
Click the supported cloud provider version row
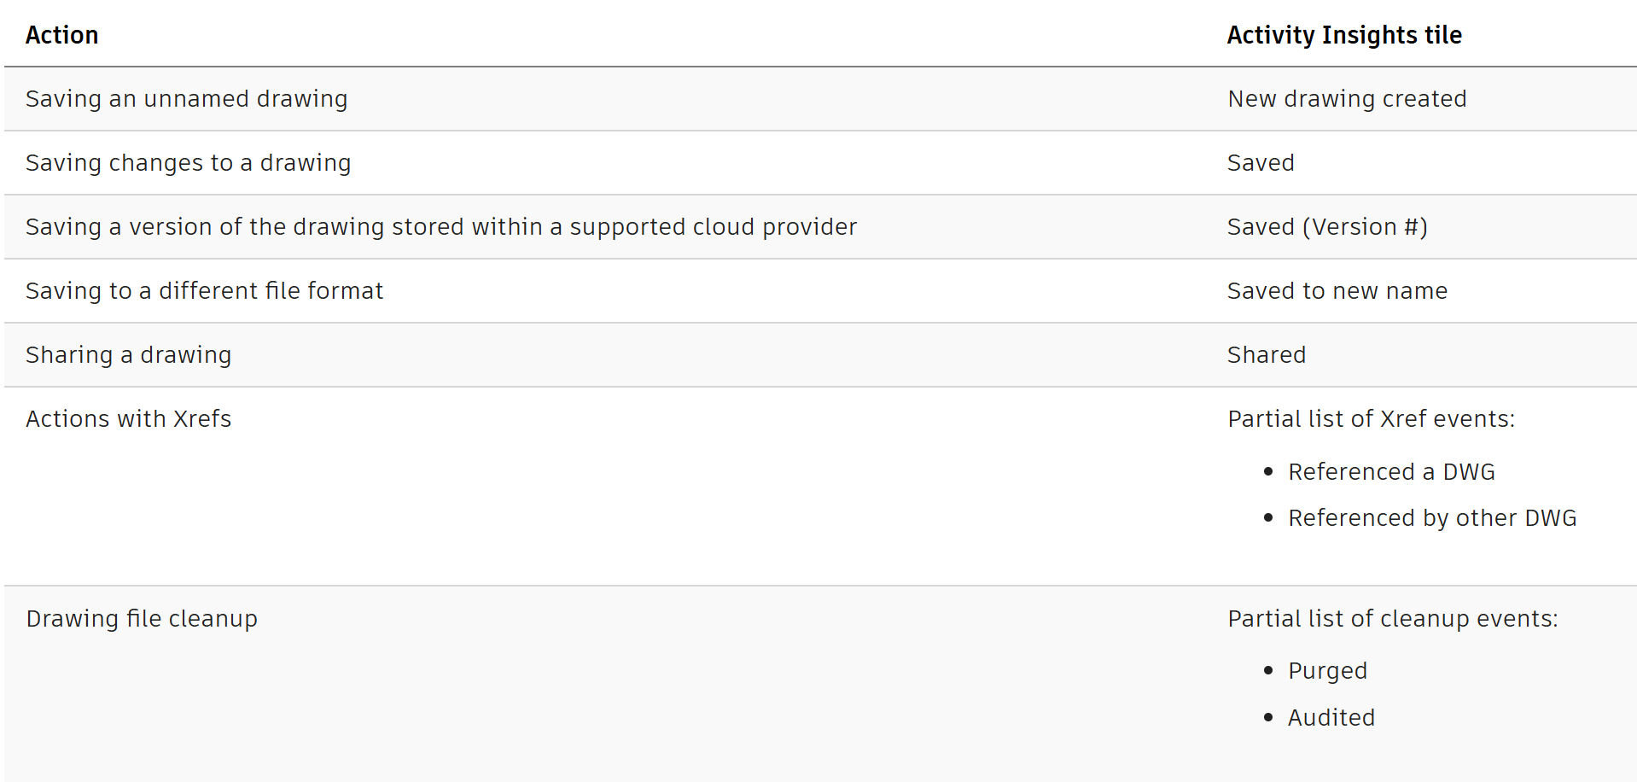440,227
